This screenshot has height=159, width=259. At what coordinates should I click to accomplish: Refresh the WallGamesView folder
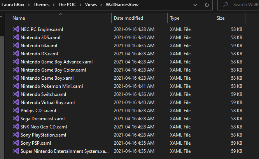click(x=206, y=5)
